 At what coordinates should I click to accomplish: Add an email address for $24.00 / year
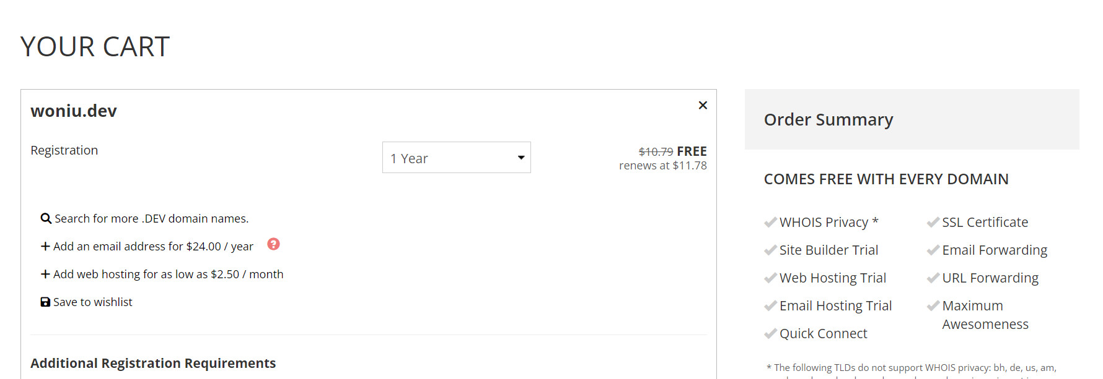(x=153, y=247)
